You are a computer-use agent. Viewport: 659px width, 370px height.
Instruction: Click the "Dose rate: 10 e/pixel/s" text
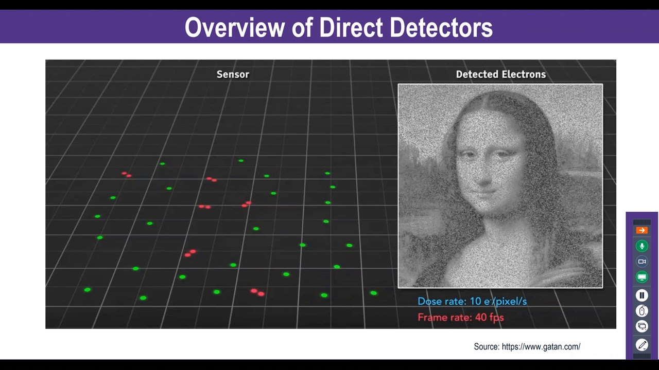472,302
